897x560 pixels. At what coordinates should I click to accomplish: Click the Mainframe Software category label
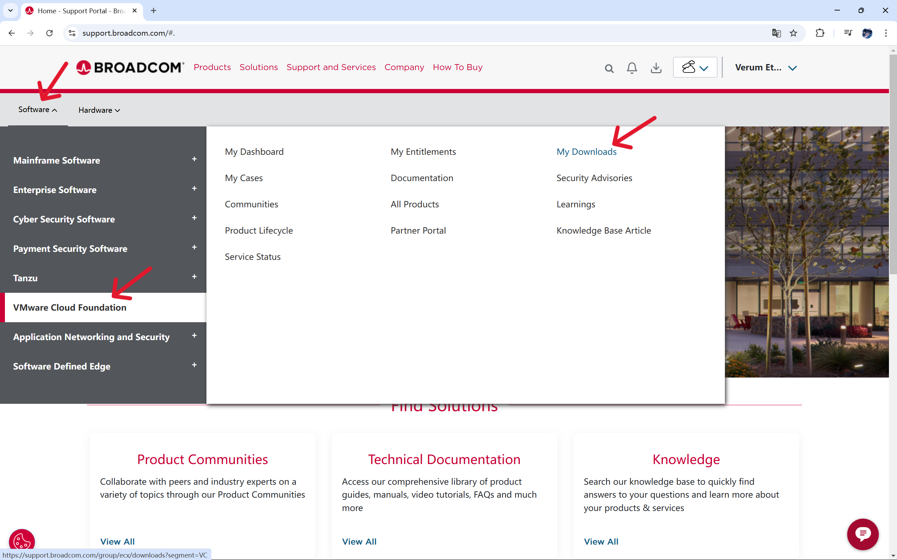point(56,160)
